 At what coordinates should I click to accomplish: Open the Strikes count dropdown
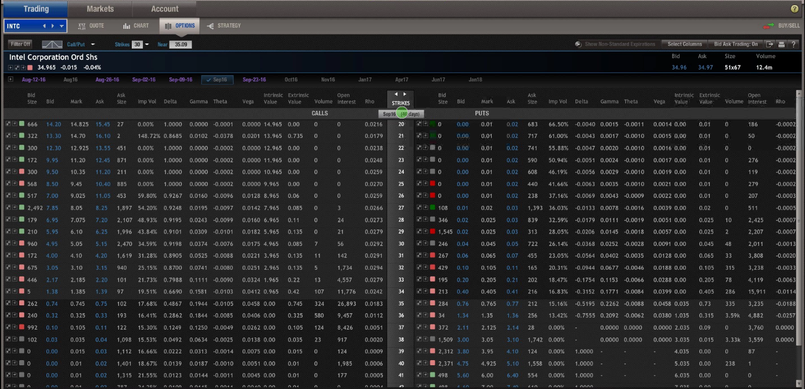[147, 44]
